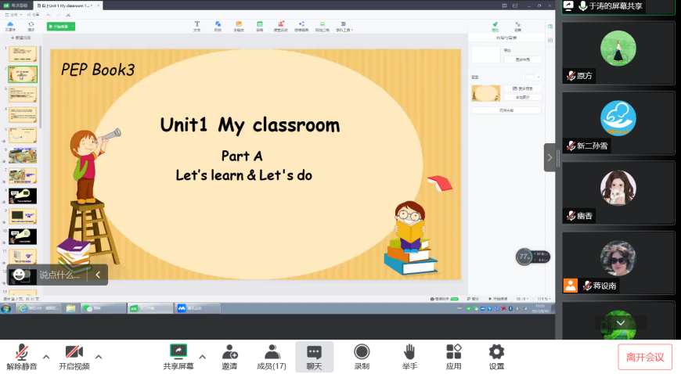The width and height of the screenshot is (681, 374).
Task: Select the 新二孙雪 participant tile
Action: tap(618, 123)
